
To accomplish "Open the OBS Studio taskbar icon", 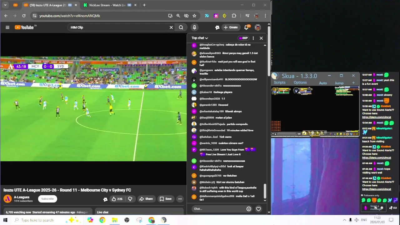I will (127, 220).
